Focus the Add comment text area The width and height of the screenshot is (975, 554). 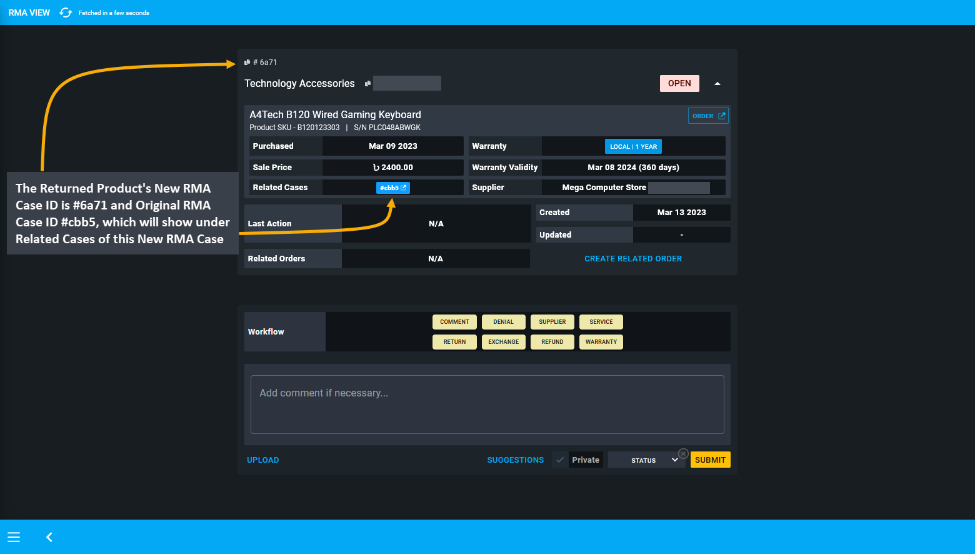pyautogui.click(x=487, y=405)
